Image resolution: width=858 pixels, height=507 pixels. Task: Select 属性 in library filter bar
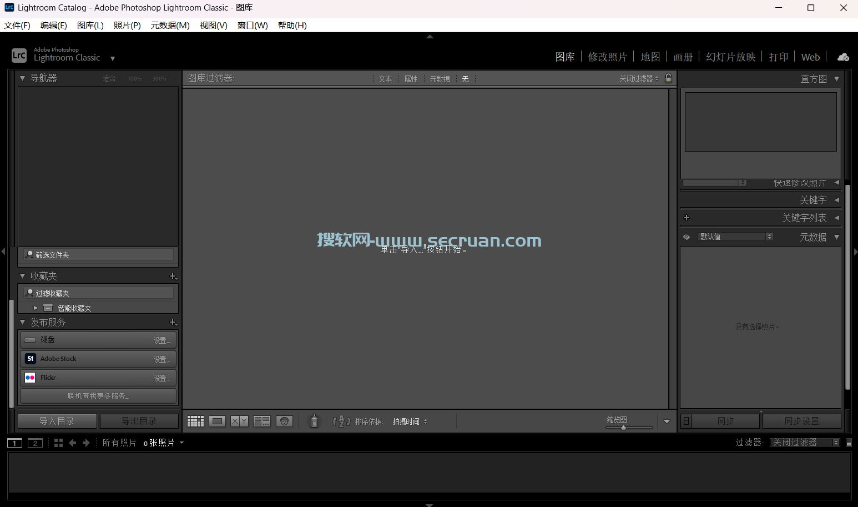(x=411, y=79)
